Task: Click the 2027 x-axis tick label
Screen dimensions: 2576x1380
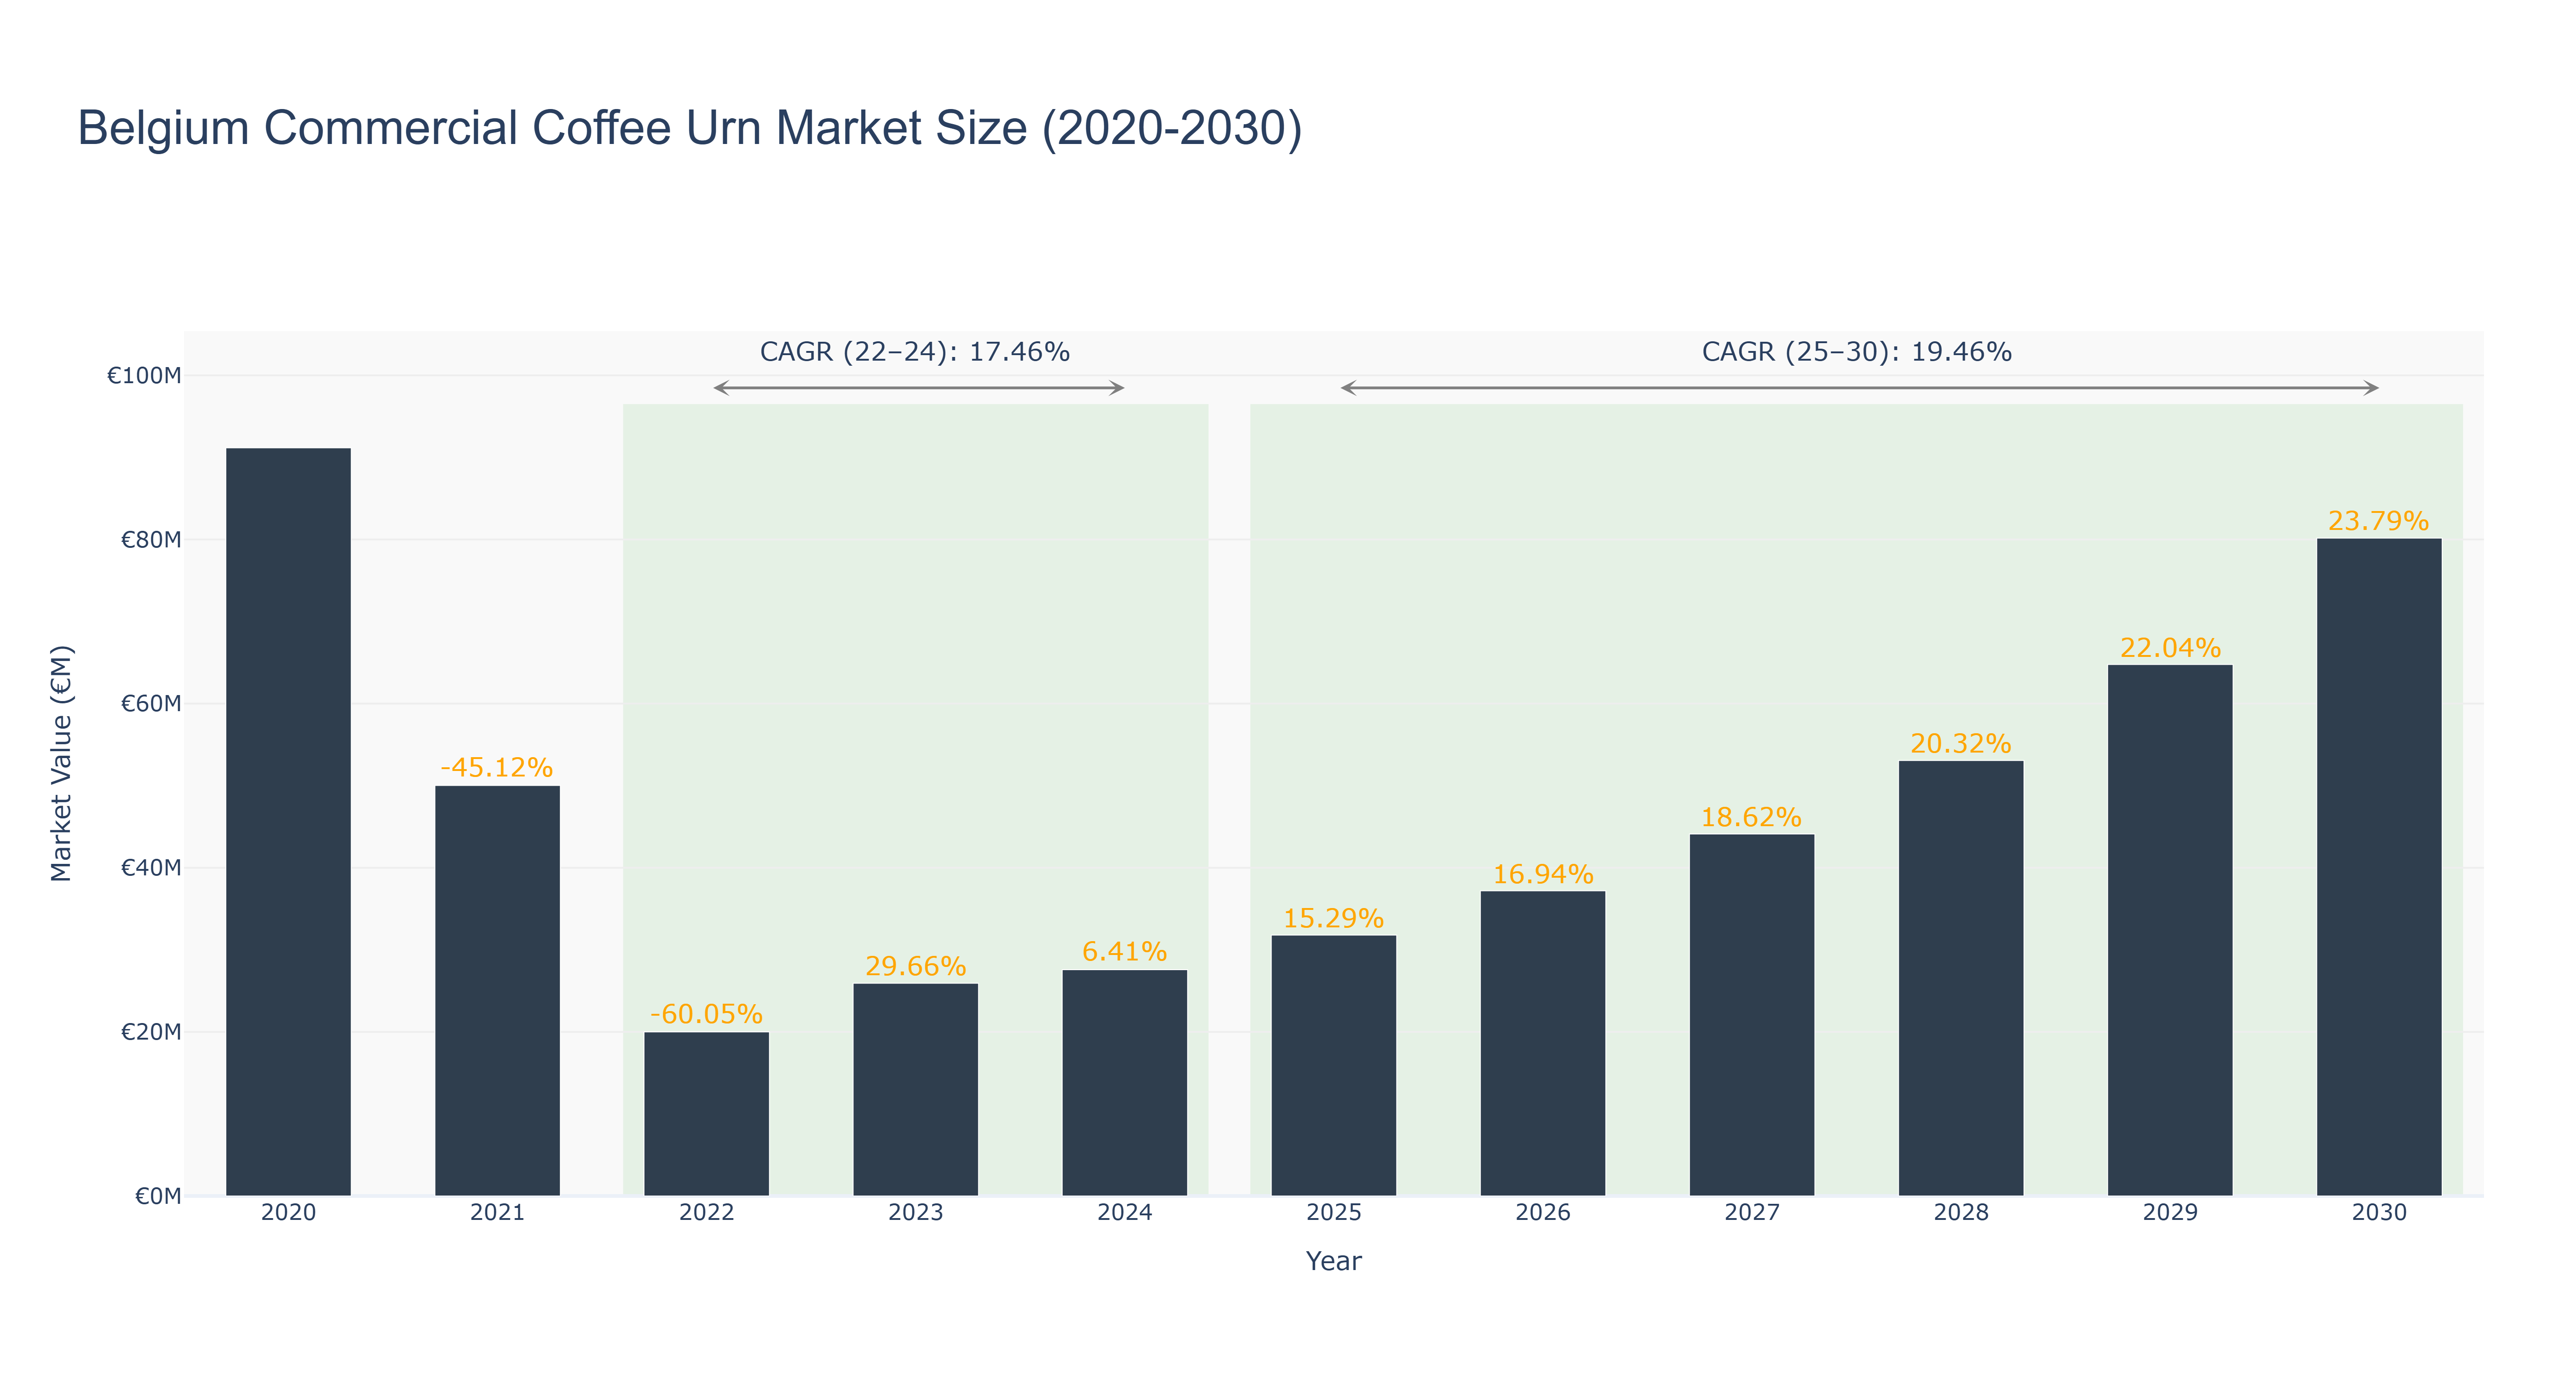Action: [x=1751, y=1213]
